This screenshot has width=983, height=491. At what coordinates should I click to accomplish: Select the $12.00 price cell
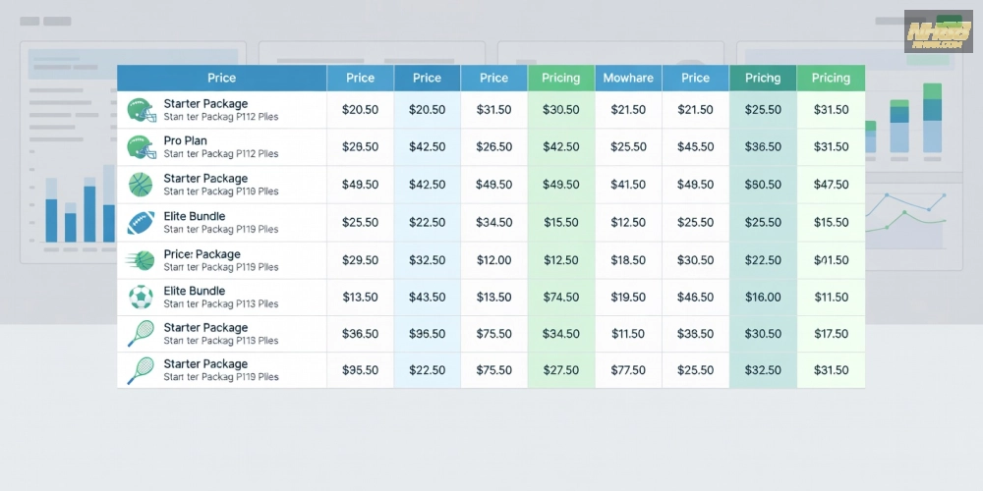pyautogui.click(x=494, y=260)
